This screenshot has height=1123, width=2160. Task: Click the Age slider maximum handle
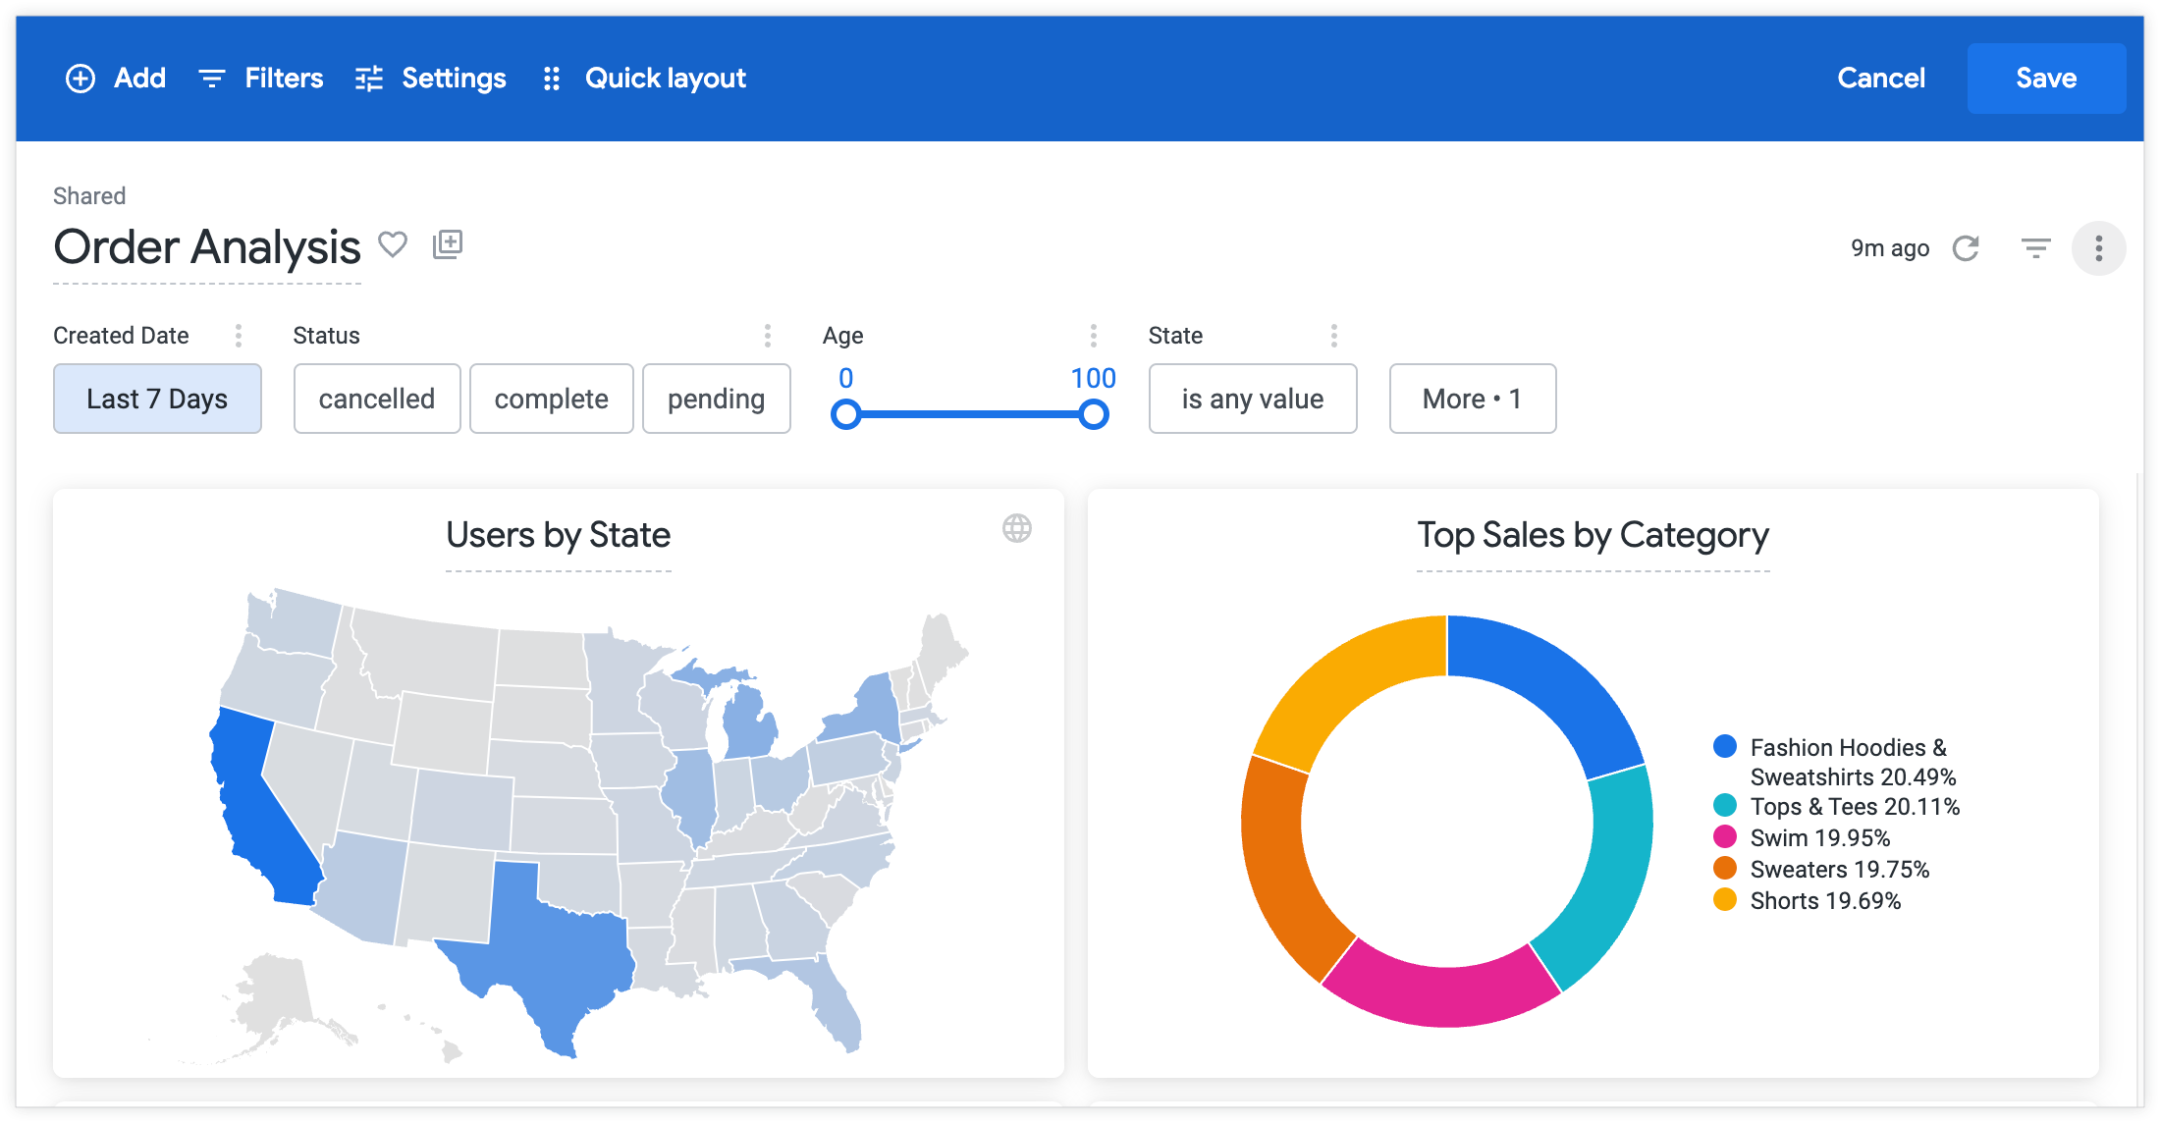(1093, 415)
